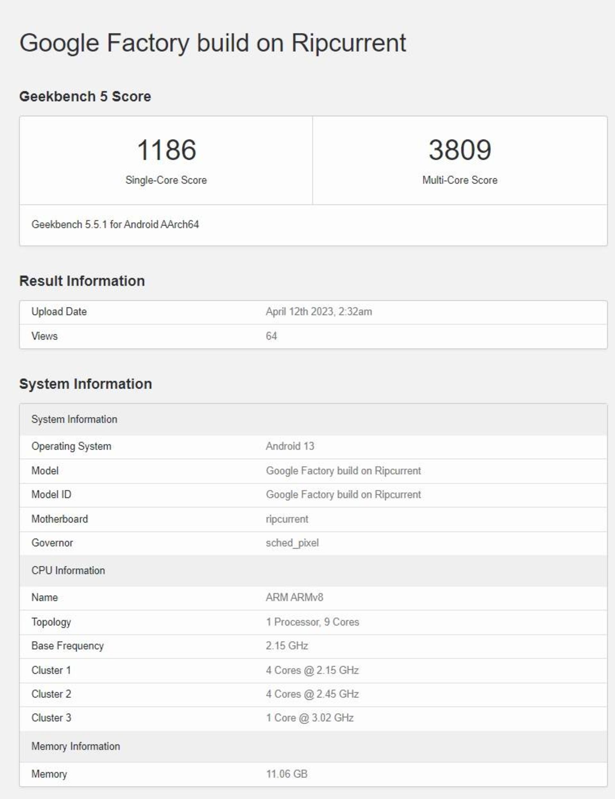The width and height of the screenshot is (615, 799).
Task: Click the 'Upload Date' row label
Action: 59,312
